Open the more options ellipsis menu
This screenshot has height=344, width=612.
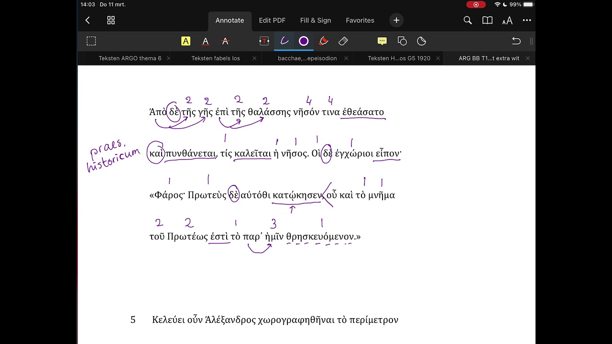coord(527,20)
